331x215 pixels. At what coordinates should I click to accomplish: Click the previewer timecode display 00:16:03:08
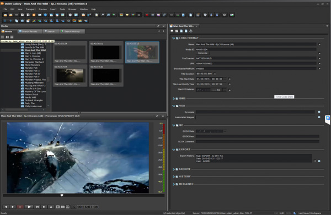click(x=87, y=207)
